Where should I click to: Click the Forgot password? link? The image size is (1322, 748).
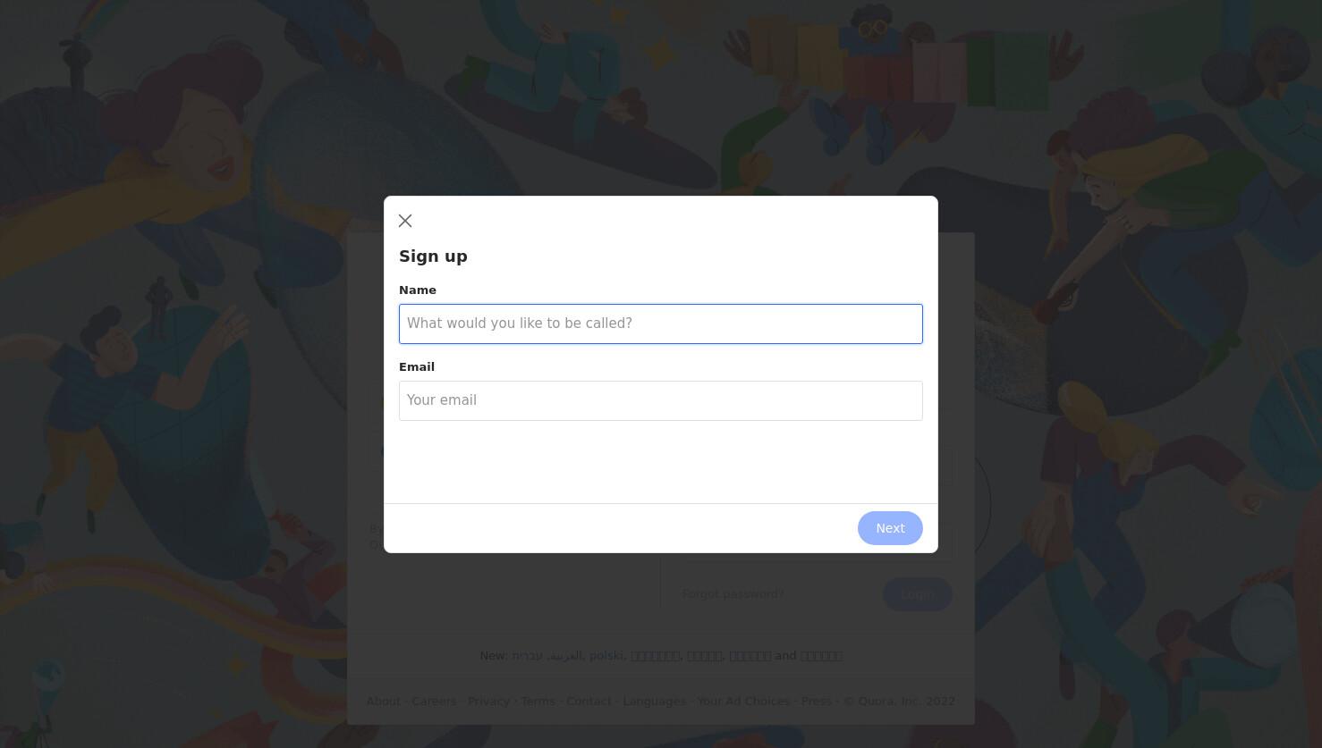733,594
